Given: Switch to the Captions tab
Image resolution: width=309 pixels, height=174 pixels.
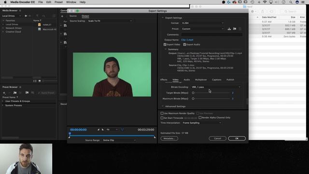Looking at the screenshot, I should coord(217,80).
